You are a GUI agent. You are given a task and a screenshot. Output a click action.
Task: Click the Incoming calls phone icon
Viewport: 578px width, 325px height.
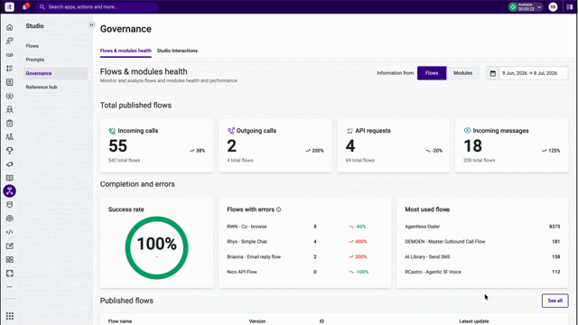tap(112, 130)
